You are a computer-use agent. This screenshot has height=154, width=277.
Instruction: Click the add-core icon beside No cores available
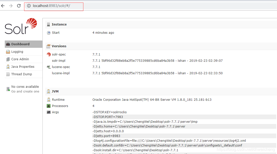[x=8, y=89]
